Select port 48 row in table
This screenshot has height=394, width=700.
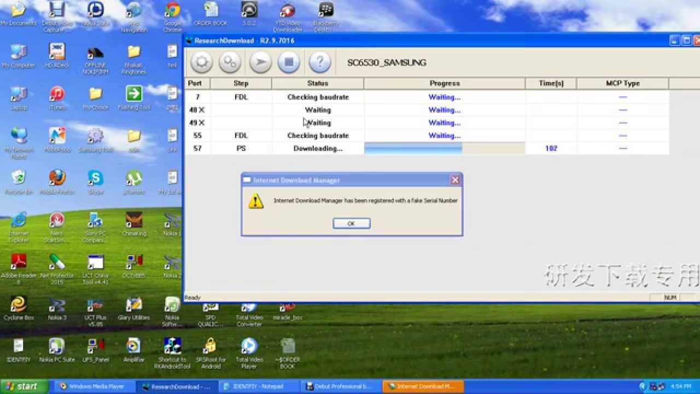[427, 110]
